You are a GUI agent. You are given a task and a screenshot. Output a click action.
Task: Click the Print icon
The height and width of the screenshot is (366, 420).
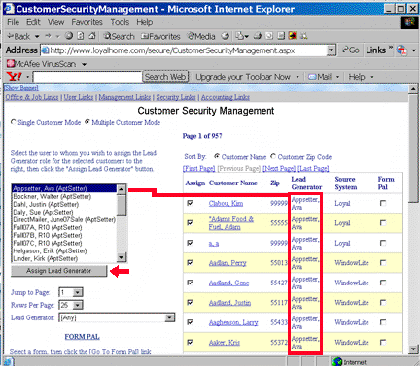258,36
